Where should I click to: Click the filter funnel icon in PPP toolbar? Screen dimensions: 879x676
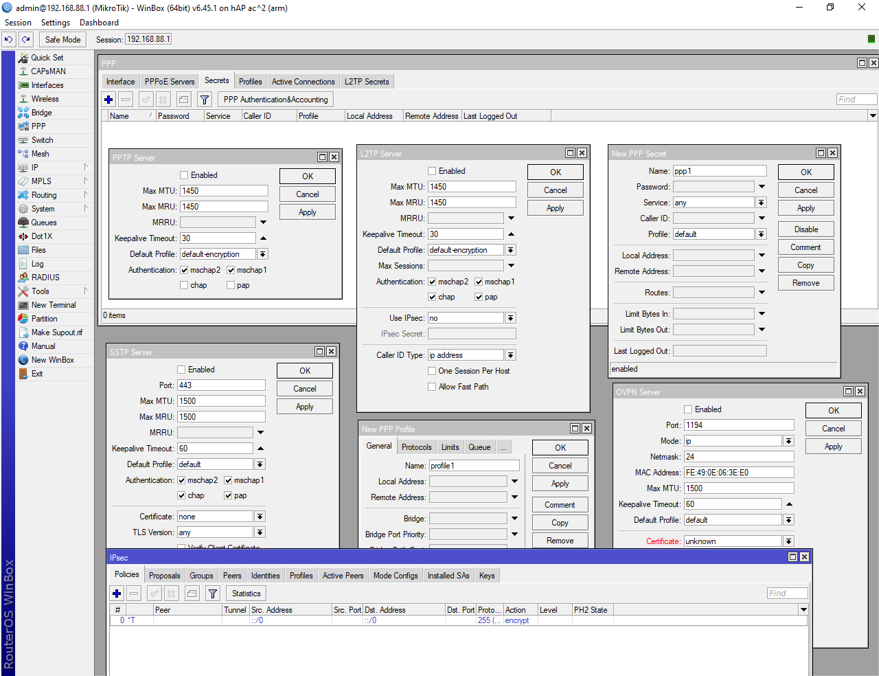205,100
